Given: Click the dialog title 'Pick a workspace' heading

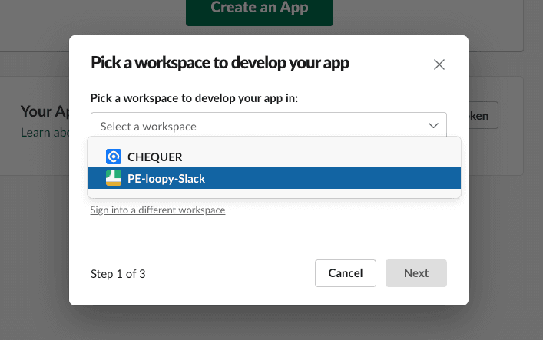Looking at the screenshot, I should (220, 63).
